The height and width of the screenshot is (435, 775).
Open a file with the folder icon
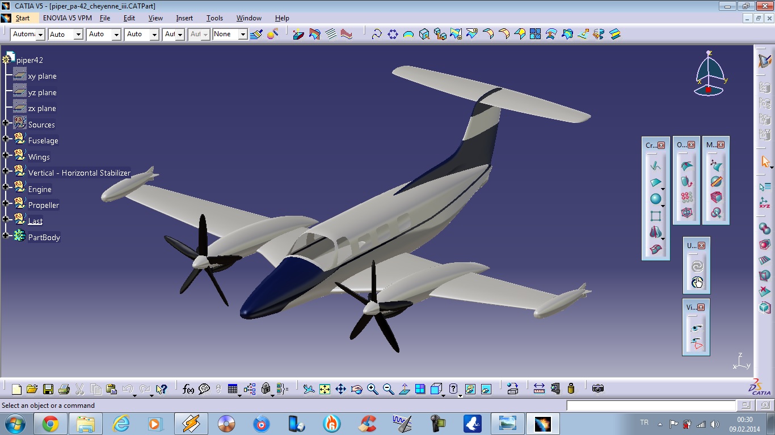(x=32, y=389)
